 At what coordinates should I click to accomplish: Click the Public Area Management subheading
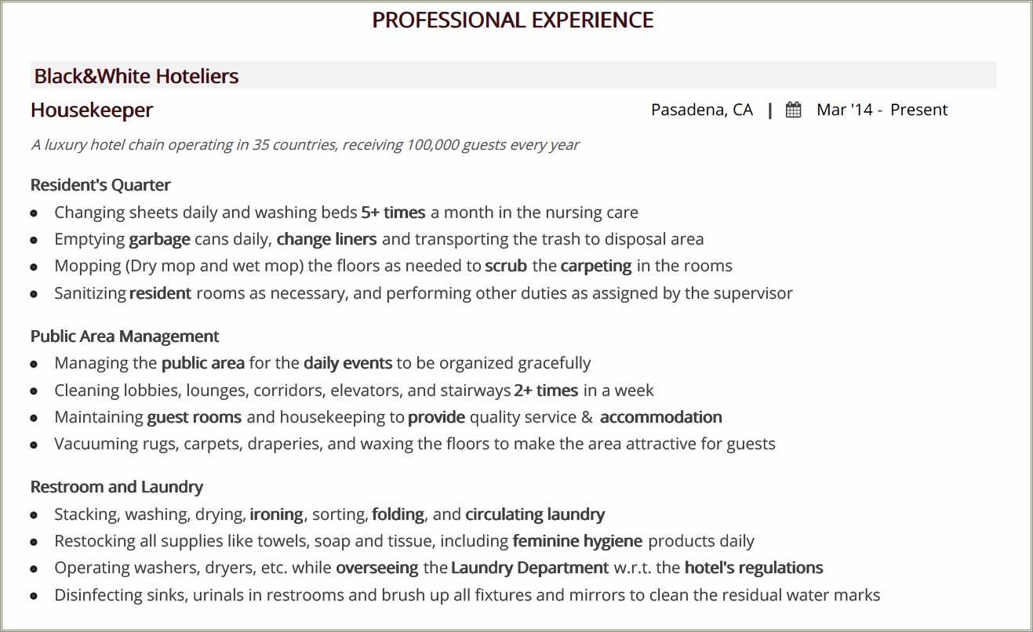point(125,336)
